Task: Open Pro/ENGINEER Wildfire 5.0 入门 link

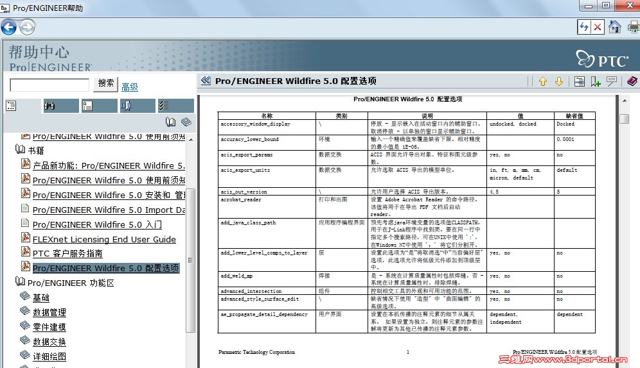Action: (x=97, y=224)
